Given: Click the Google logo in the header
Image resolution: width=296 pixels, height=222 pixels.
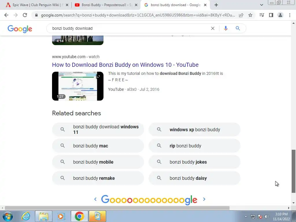Looking at the screenshot, I should (x=20, y=29).
